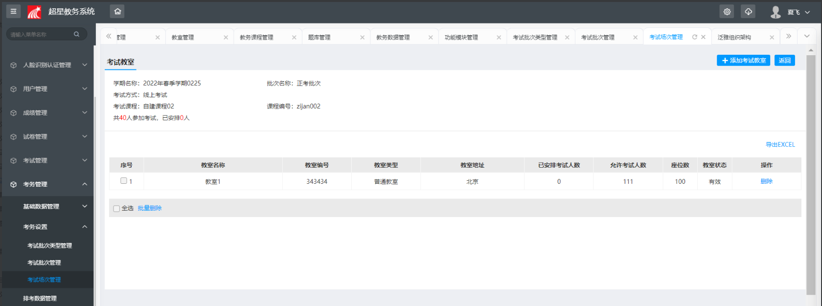Click the cloud download icon

coord(749,11)
